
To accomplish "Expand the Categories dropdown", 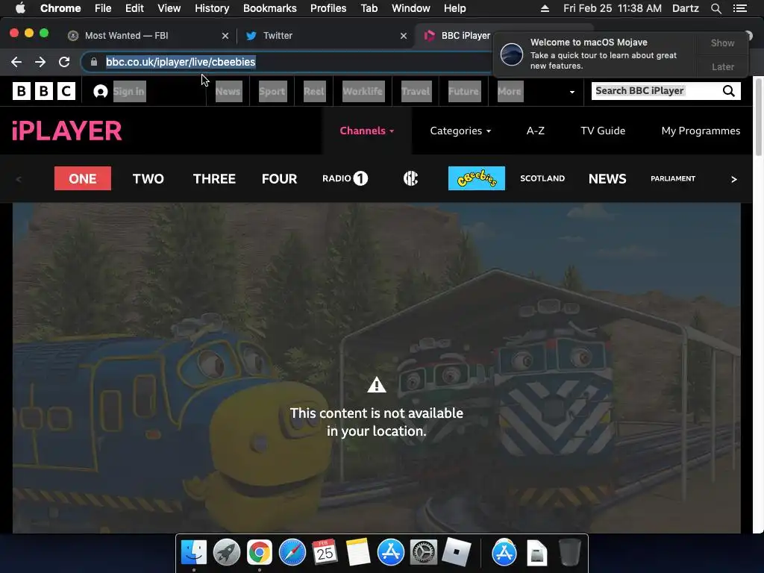I will point(460,131).
